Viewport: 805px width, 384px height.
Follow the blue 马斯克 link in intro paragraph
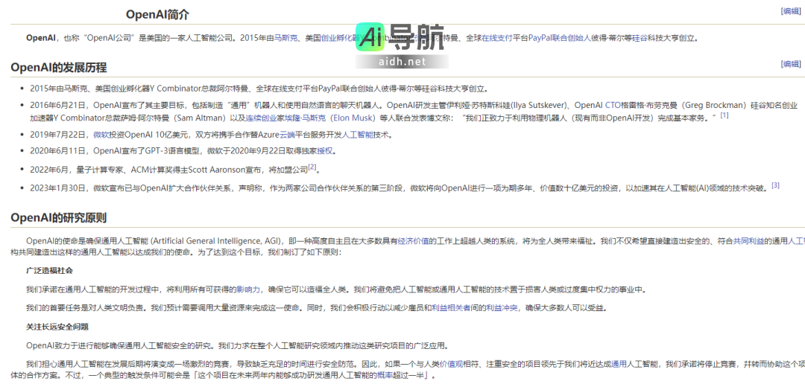286,37
